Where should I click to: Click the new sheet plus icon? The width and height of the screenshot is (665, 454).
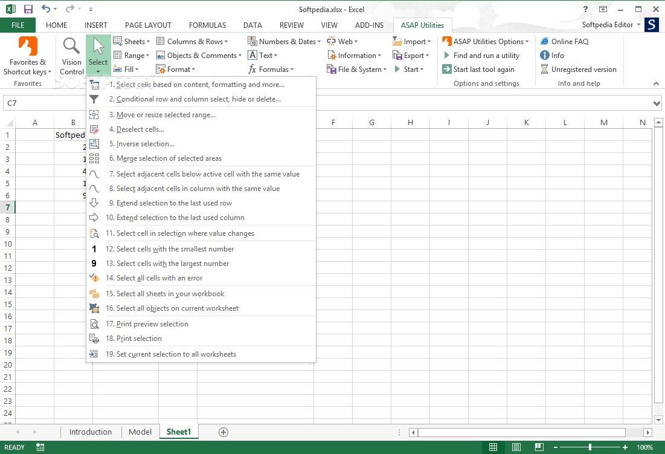[x=223, y=432]
